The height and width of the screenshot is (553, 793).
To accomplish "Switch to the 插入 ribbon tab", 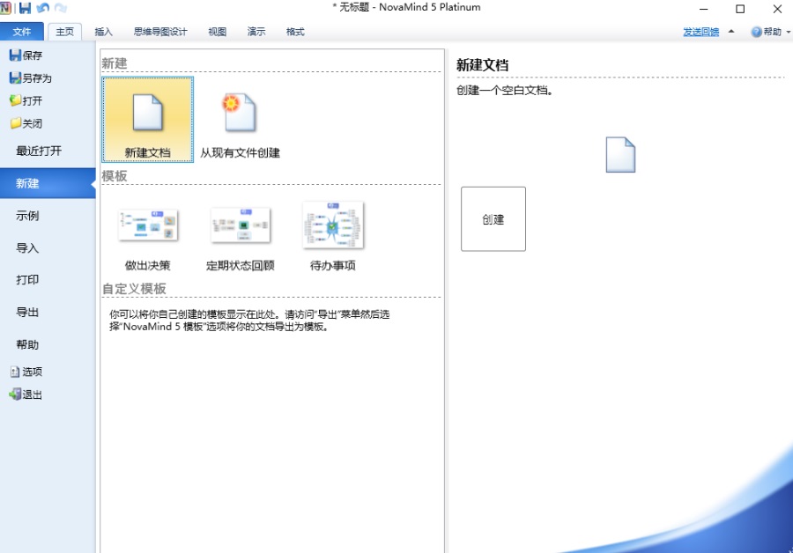I will tap(104, 32).
